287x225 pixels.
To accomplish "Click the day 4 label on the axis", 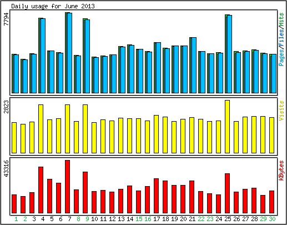I will point(43,219).
